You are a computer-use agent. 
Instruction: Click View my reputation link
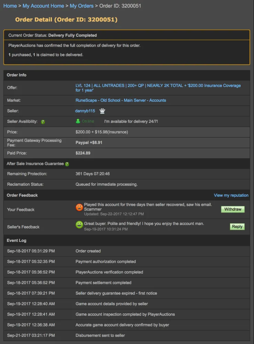click(231, 195)
